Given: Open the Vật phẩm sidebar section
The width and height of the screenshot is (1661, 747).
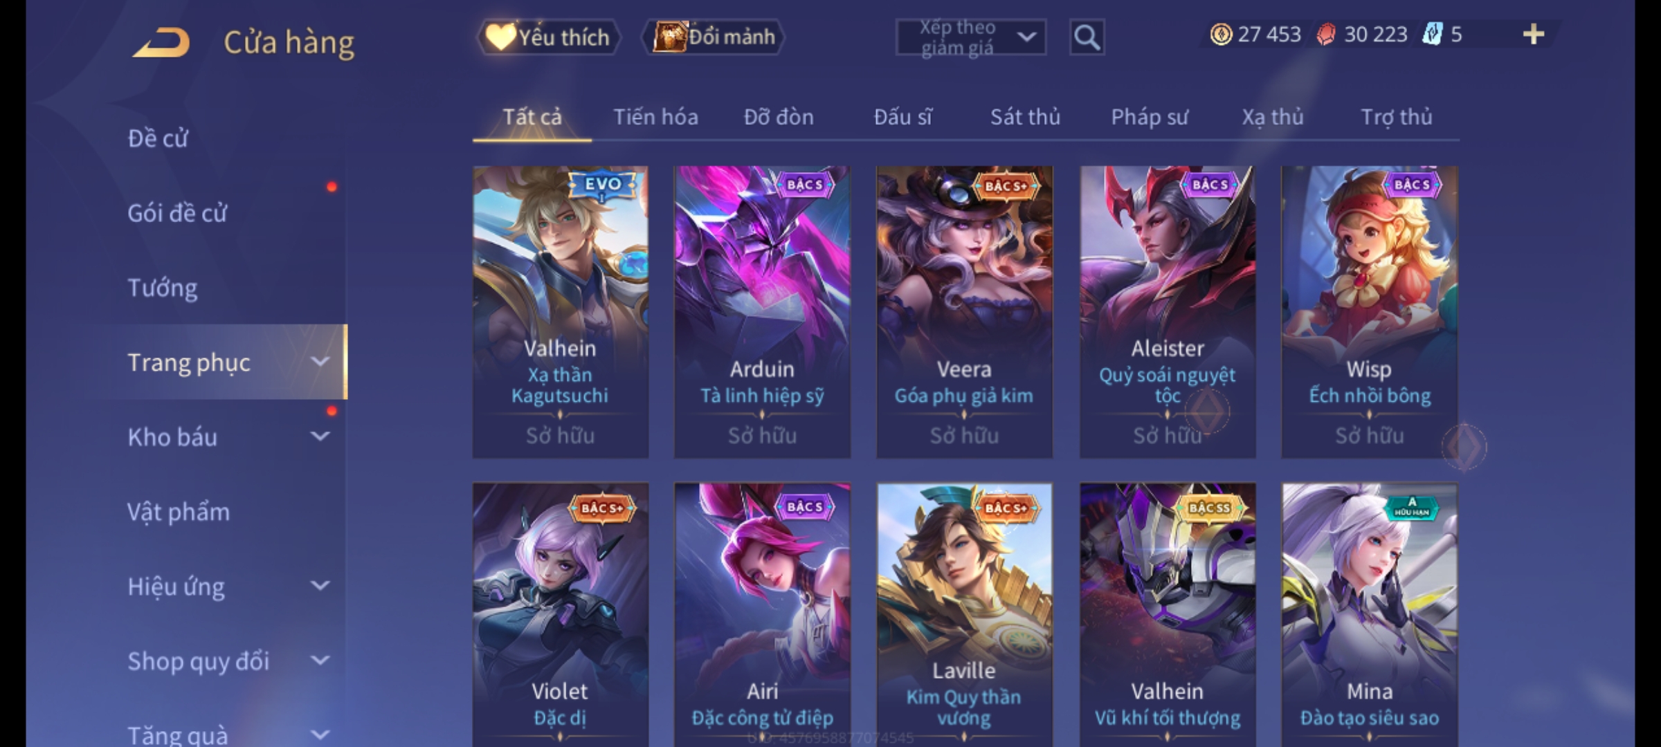Looking at the screenshot, I should click(179, 512).
